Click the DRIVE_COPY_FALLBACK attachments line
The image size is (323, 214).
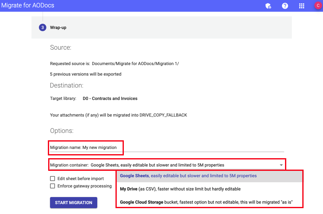click(x=119, y=115)
